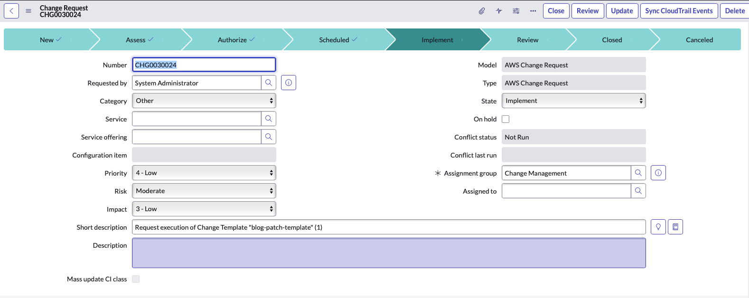
Task: Click the Service offering input field
Action: pyautogui.click(x=197, y=137)
